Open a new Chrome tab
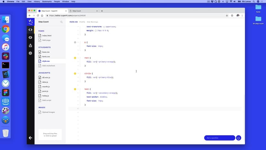Image resolution: width=266 pixels, height=150 pixels. 102,11
